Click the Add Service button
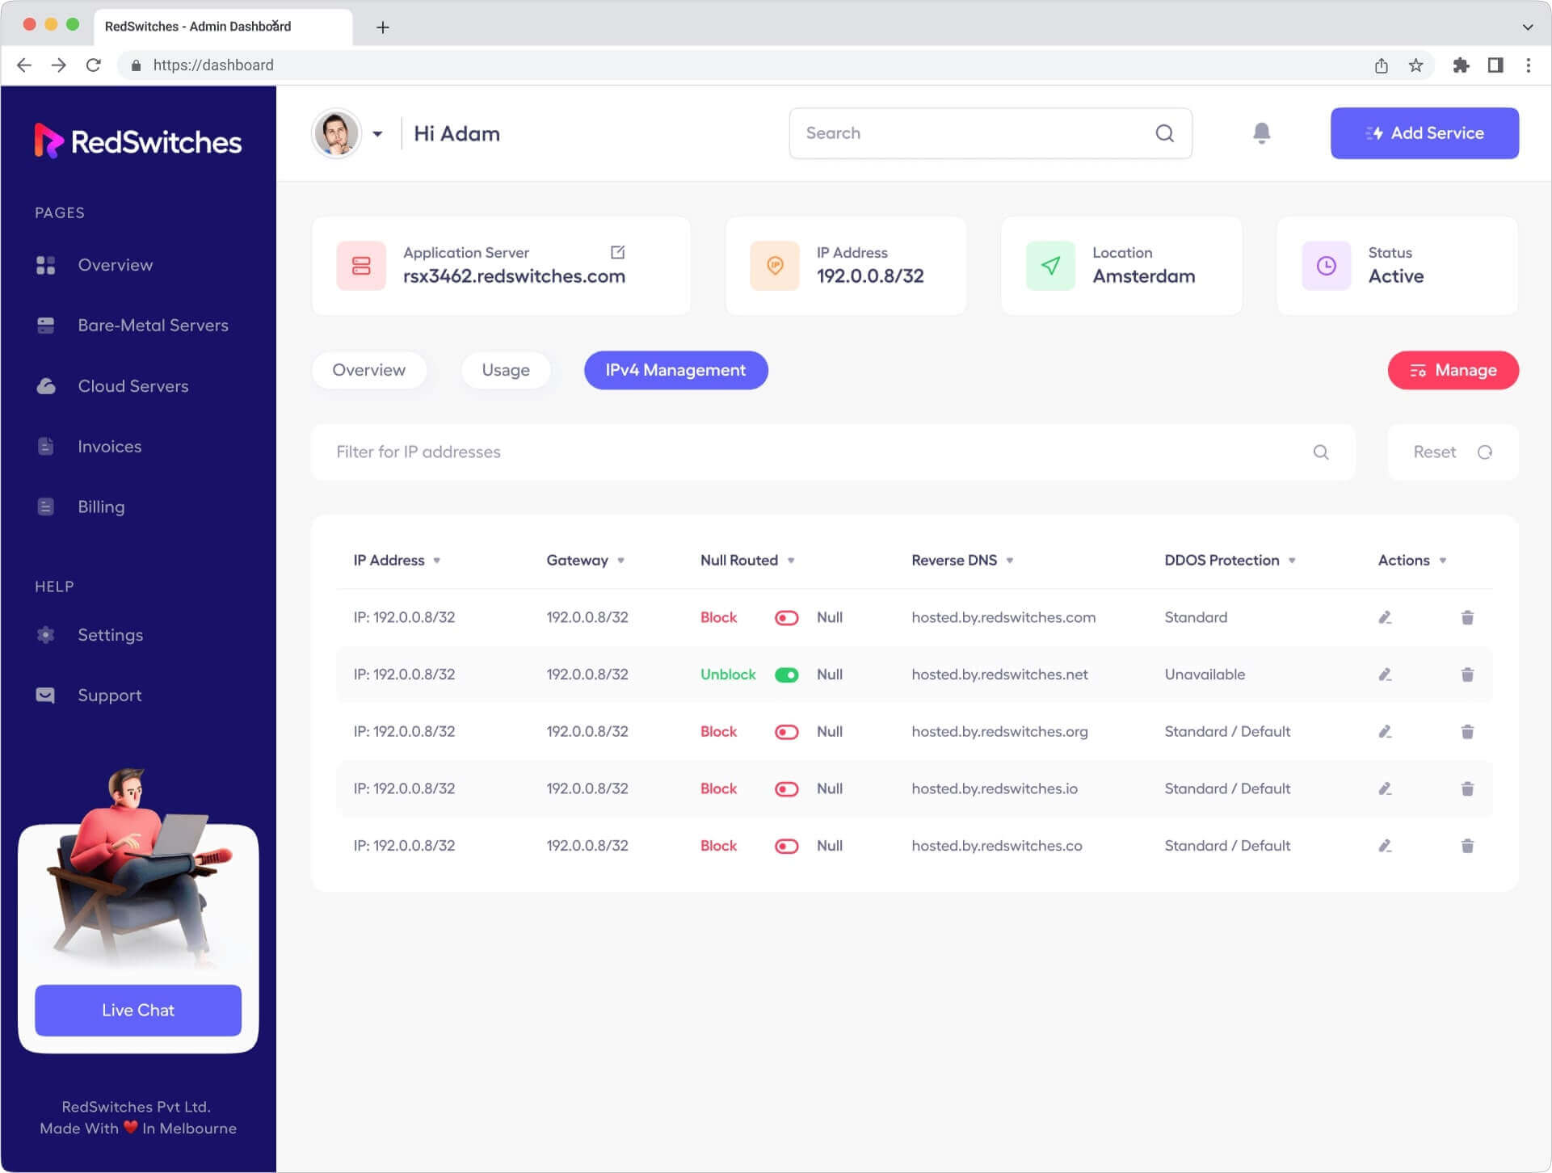 pyautogui.click(x=1424, y=133)
